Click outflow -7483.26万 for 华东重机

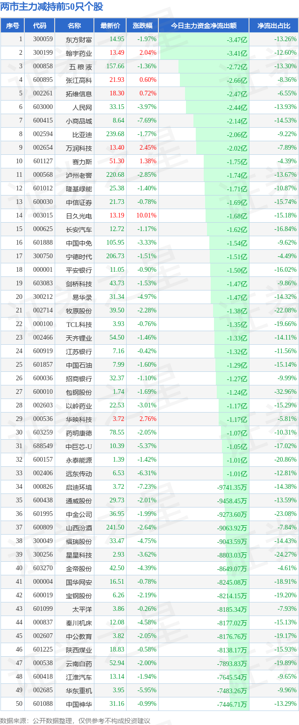[x=232, y=691]
